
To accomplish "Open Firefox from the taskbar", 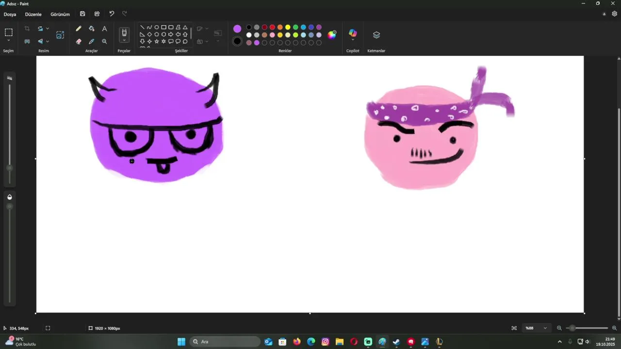I will [x=297, y=342].
